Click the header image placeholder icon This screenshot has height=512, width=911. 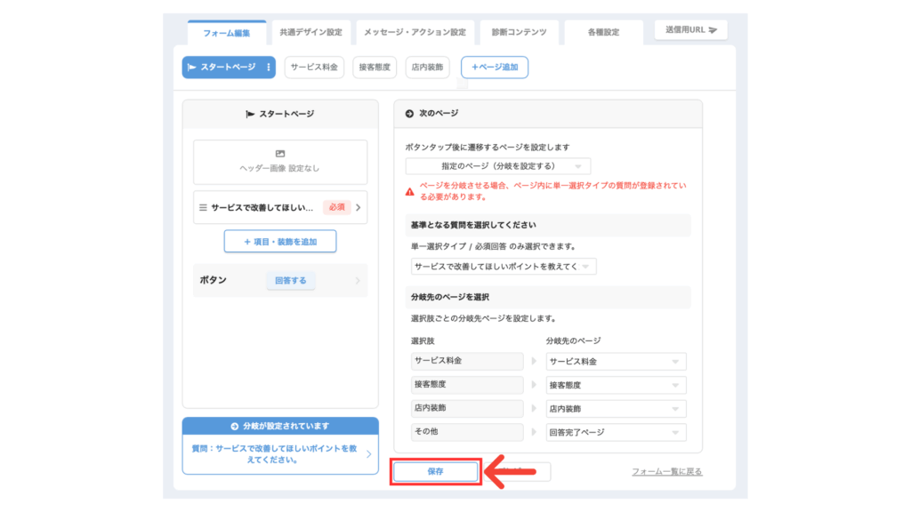click(x=280, y=154)
